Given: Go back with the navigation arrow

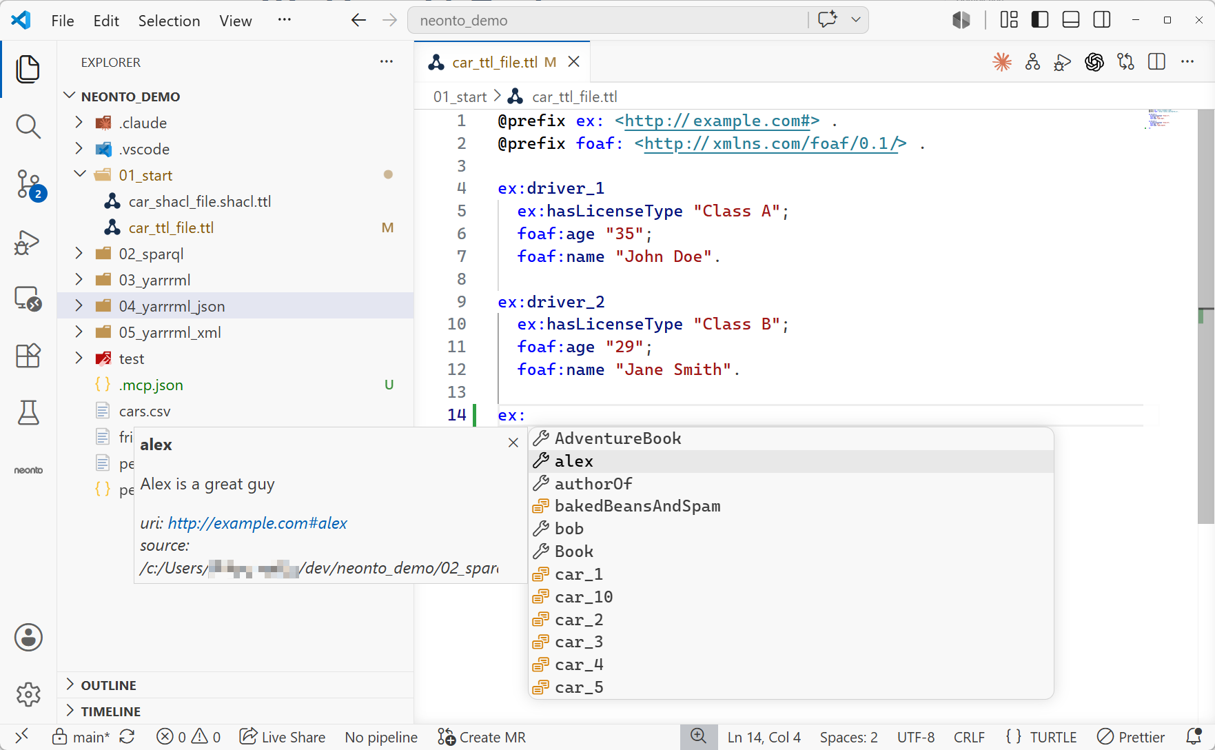Looking at the screenshot, I should click(x=358, y=20).
